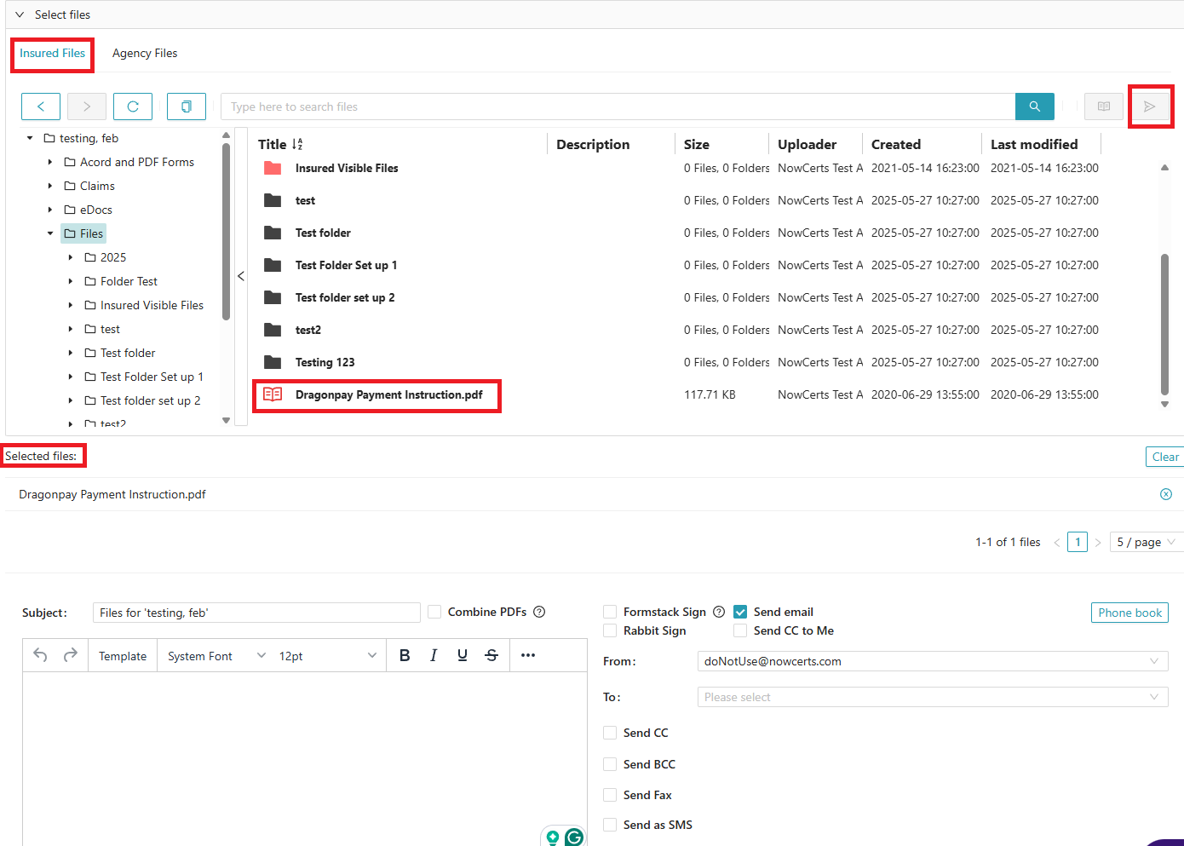Viewport: 1184px width, 846px height.
Task: Enable Send CC checkbox
Action: (610, 733)
